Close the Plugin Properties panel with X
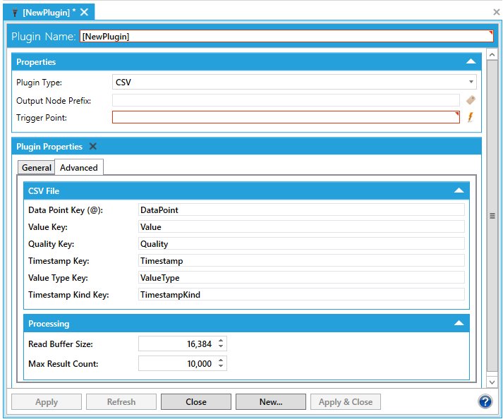This screenshot has height=419, width=503. pyautogui.click(x=93, y=147)
